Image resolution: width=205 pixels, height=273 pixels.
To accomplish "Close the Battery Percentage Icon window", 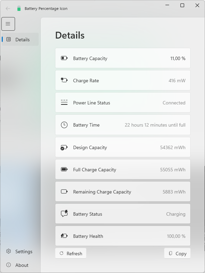I will (197, 5).
